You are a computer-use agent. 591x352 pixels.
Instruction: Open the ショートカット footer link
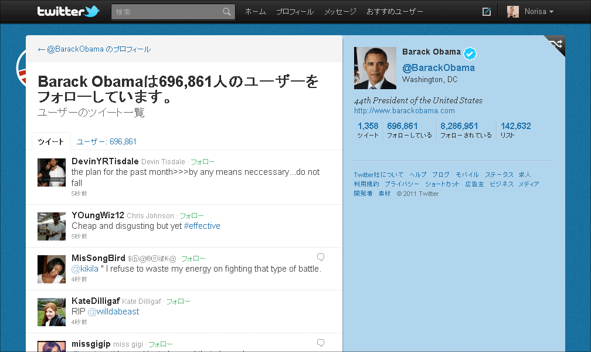coord(442,184)
